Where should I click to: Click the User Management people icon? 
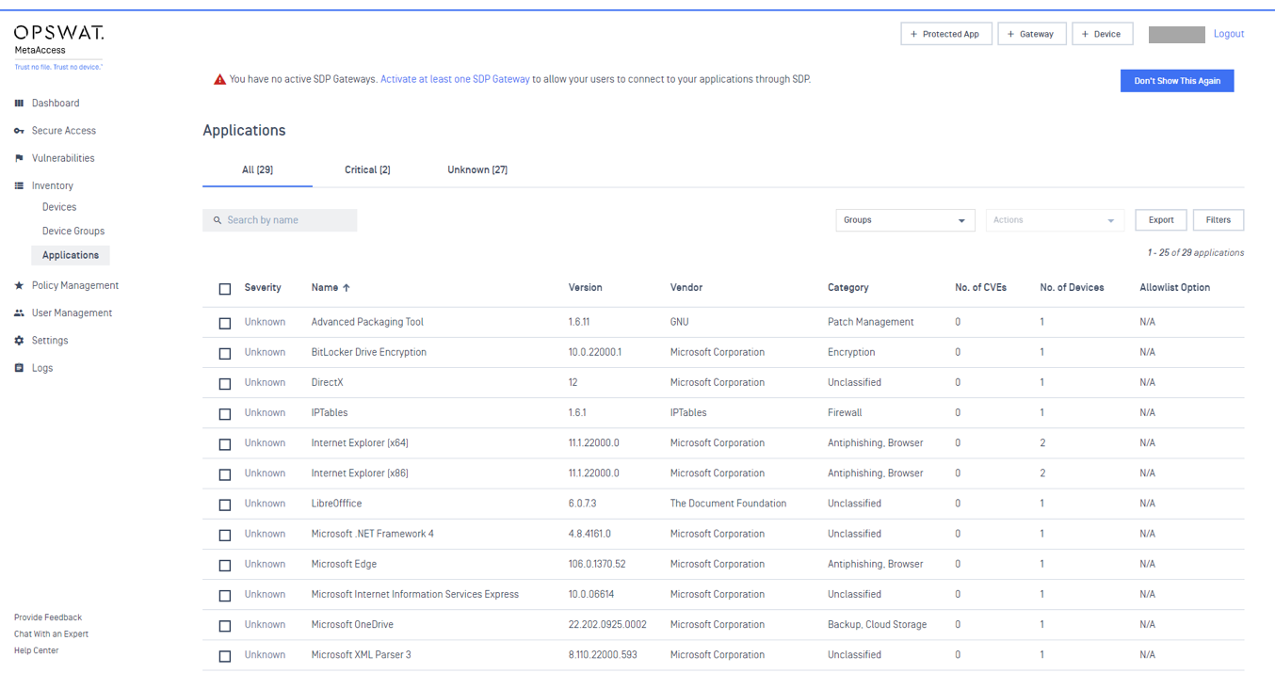[19, 312]
